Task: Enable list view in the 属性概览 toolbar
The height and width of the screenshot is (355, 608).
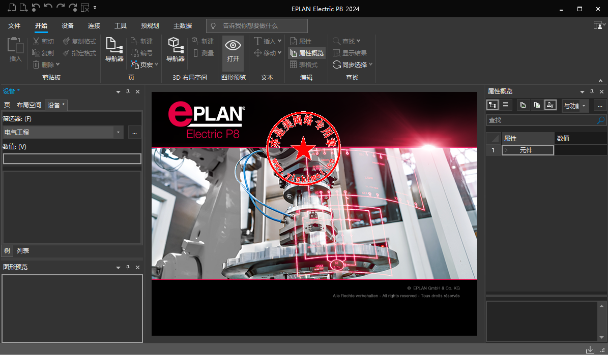Action: [505, 105]
